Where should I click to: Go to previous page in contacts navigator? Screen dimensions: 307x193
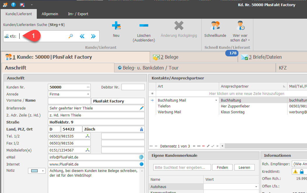coord(156,146)
